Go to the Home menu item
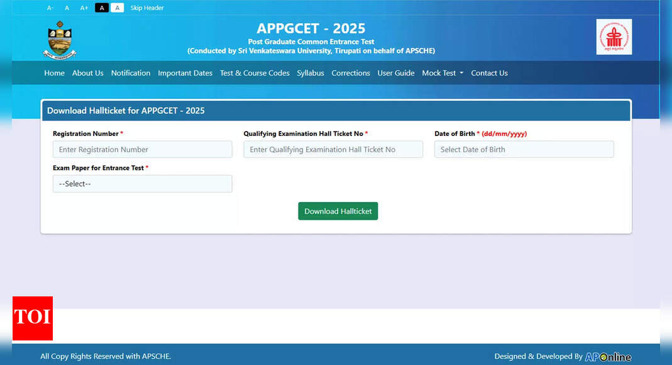The width and height of the screenshot is (672, 365). [x=54, y=73]
